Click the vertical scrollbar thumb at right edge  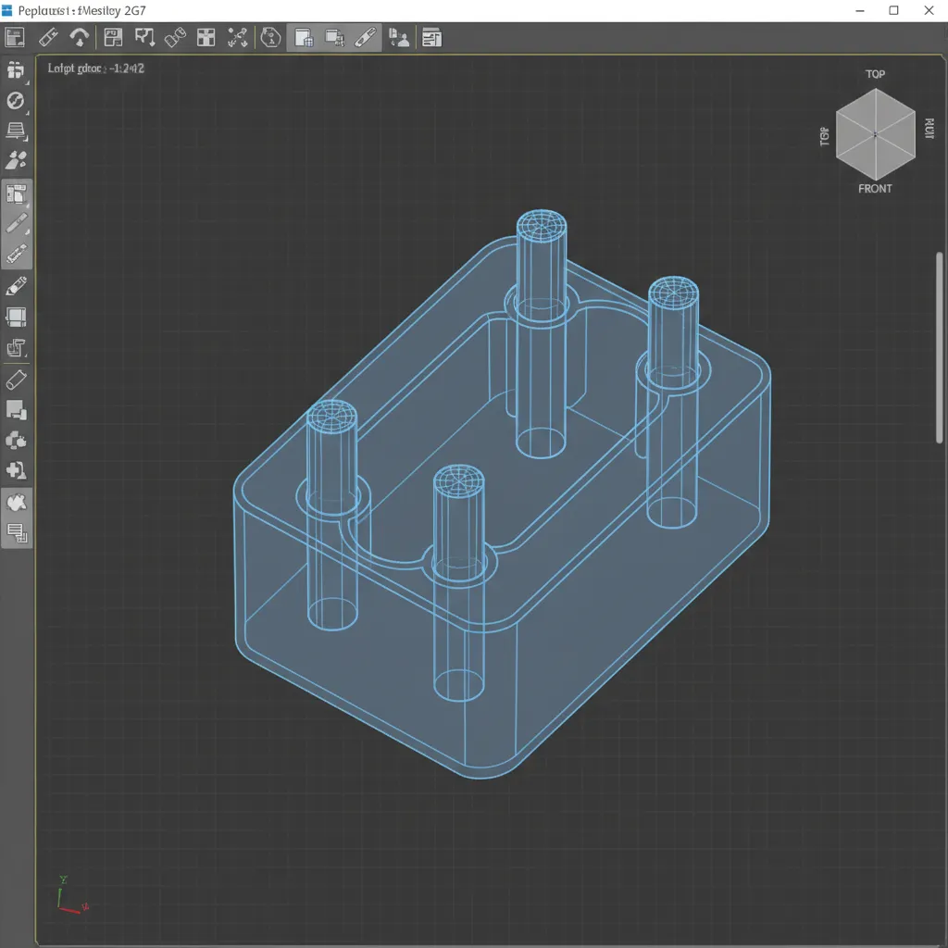pyautogui.click(x=939, y=348)
